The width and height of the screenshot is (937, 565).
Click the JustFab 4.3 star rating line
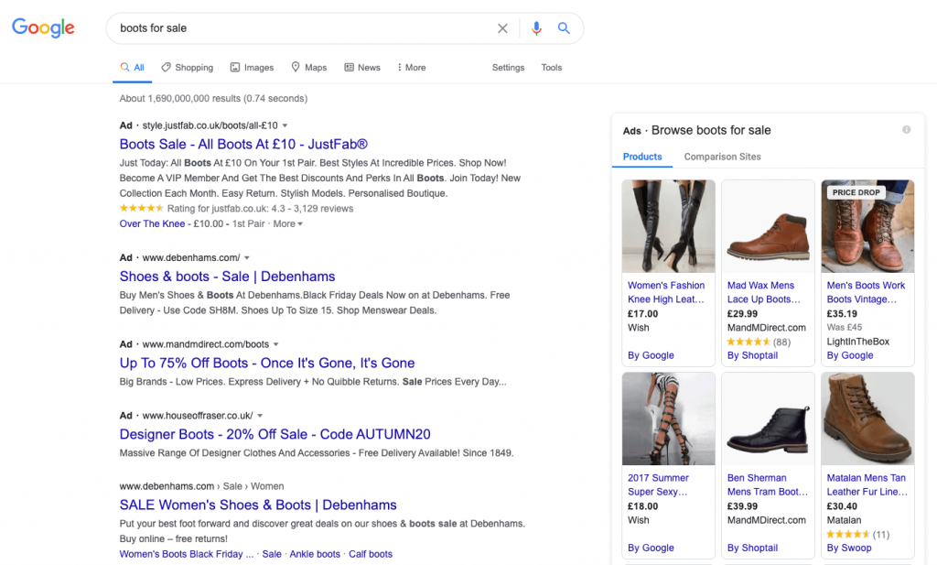237,209
